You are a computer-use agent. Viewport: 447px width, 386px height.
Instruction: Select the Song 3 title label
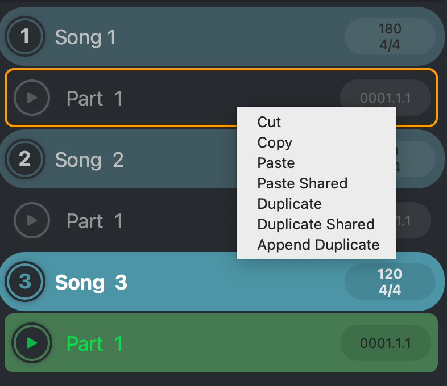91,283
